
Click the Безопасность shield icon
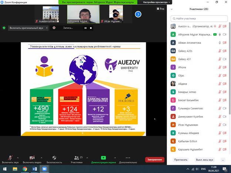[x=54, y=158]
